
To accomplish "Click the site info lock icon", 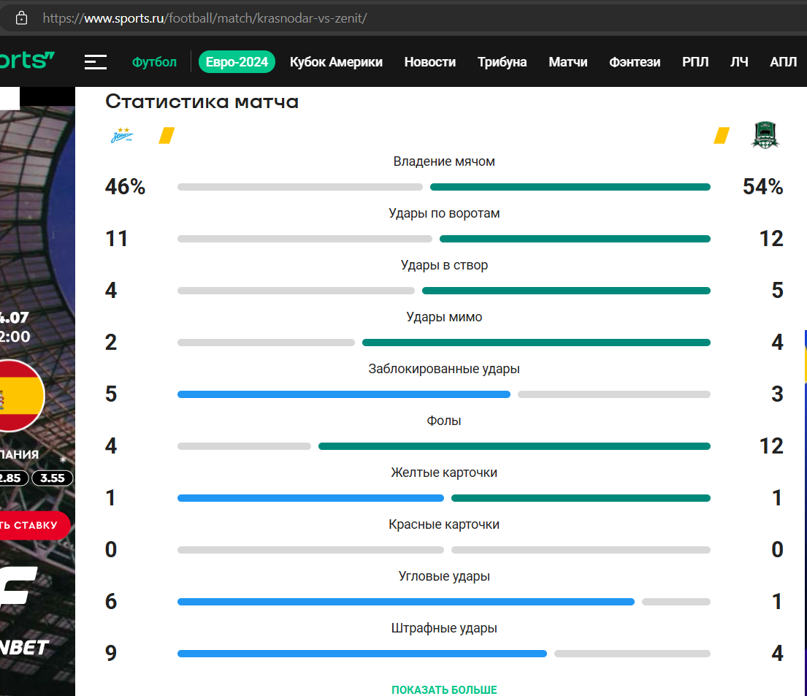I will [22, 18].
